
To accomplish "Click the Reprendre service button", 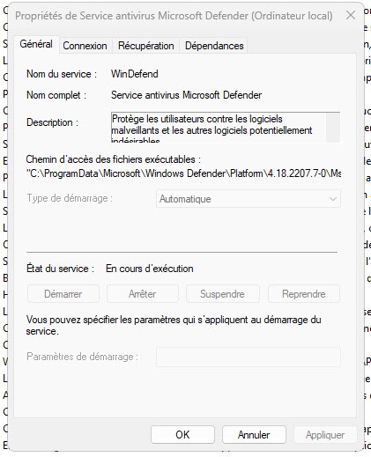I will coord(304,294).
